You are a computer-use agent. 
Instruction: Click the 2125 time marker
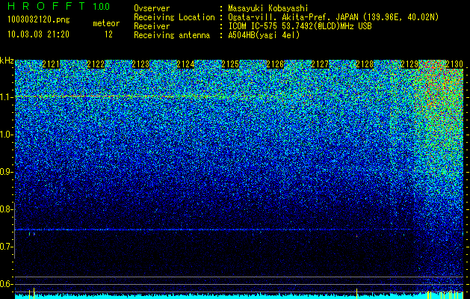pos(230,64)
